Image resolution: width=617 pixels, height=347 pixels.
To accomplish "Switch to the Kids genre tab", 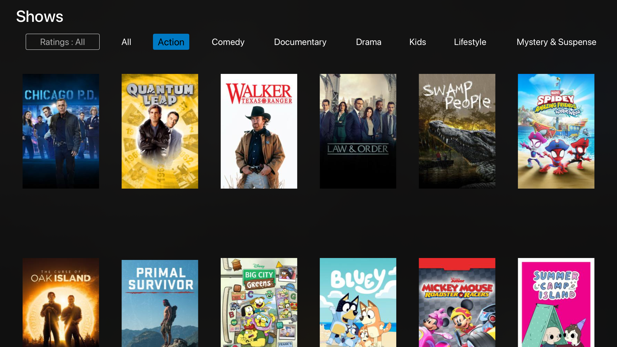I will 418,42.
